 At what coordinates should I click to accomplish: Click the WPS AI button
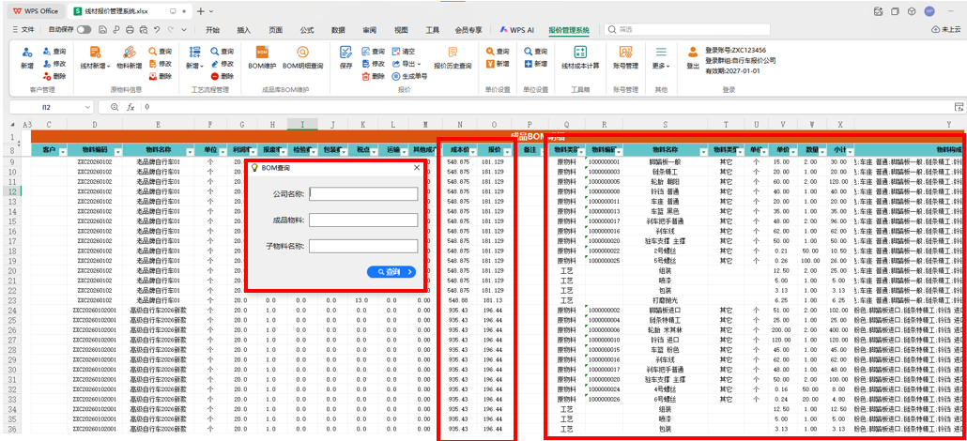point(516,30)
